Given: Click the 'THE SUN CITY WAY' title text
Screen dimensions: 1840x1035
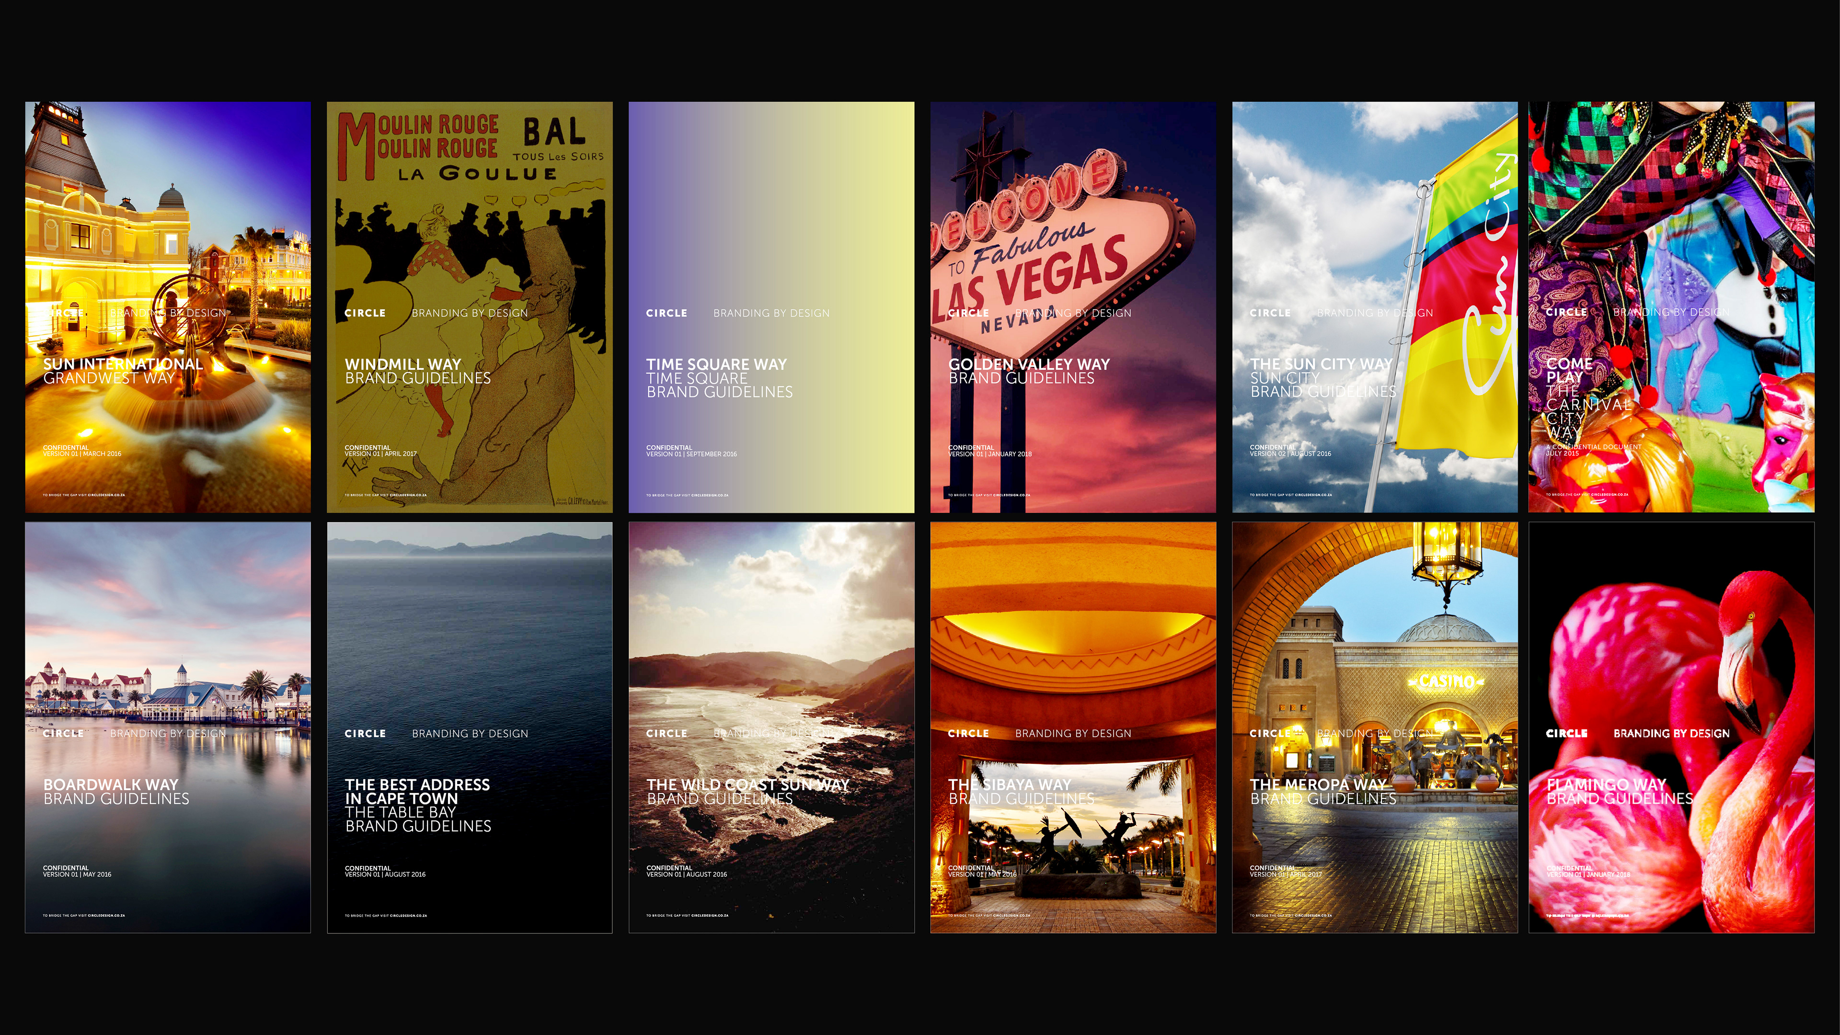Looking at the screenshot, I should pyautogui.click(x=1322, y=364).
